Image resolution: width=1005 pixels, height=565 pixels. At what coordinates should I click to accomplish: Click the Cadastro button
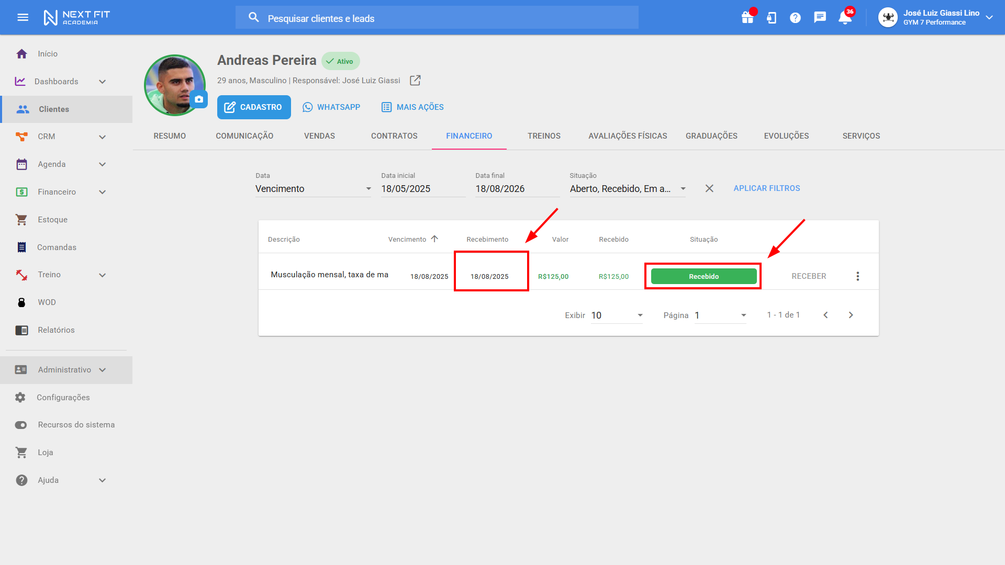tap(254, 107)
